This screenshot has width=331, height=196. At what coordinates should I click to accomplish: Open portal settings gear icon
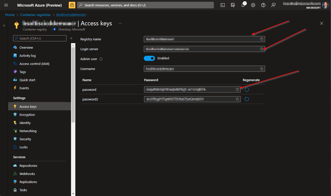(253, 5)
